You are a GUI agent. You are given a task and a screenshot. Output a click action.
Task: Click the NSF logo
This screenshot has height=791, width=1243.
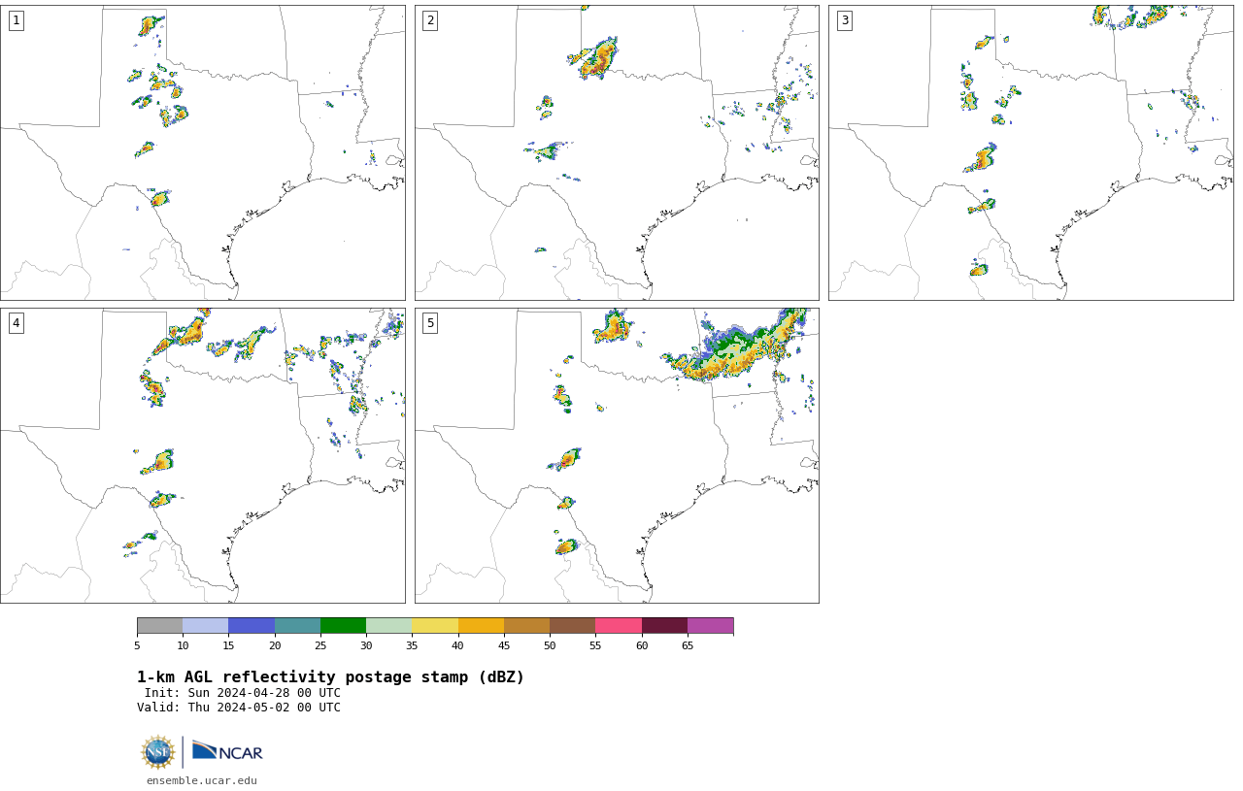(x=158, y=752)
